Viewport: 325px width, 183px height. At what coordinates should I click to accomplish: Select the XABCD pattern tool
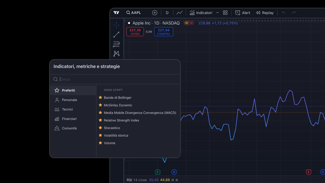point(116,54)
